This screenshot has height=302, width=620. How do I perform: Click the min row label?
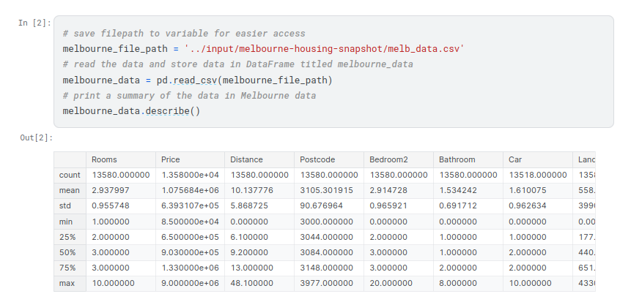click(x=66, y=222)
